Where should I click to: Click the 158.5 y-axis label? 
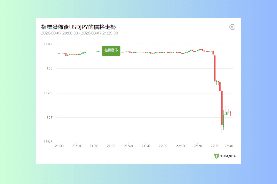pyautogui.click(x=48, y=44)
